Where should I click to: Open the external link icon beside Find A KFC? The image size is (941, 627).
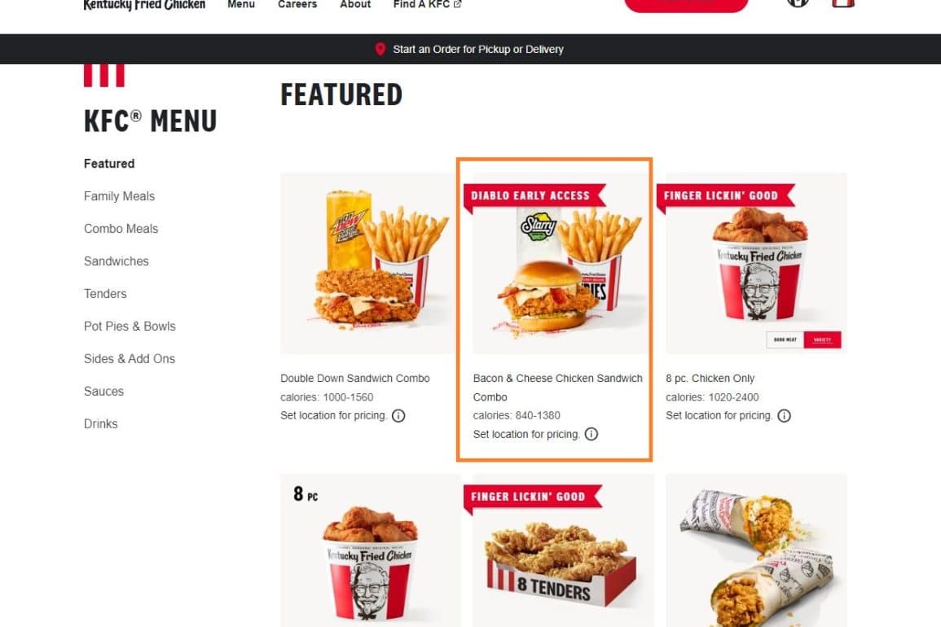tap(457, 4)
